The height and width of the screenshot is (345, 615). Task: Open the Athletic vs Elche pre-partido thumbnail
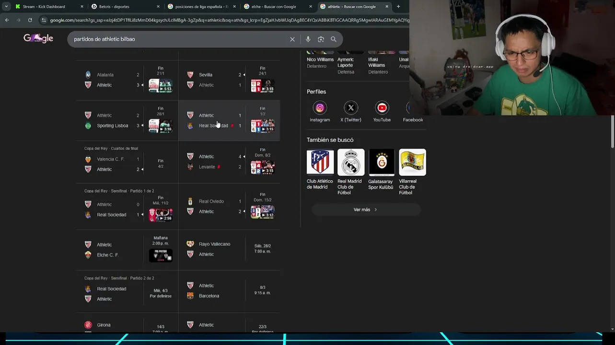(161, 255)
